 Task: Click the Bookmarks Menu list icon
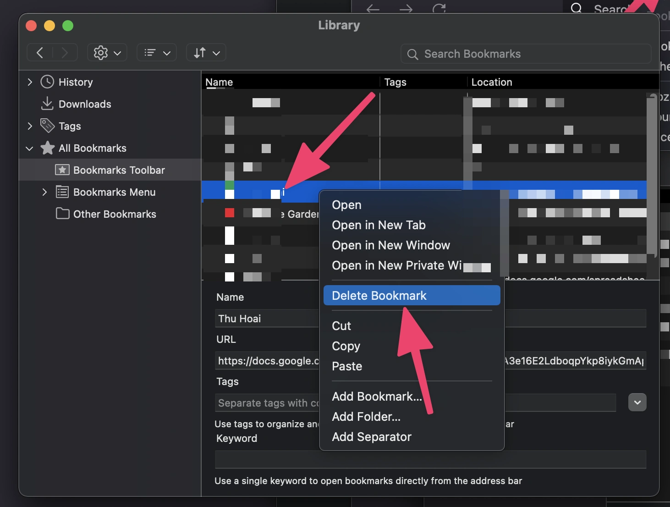tap(62, 192)
